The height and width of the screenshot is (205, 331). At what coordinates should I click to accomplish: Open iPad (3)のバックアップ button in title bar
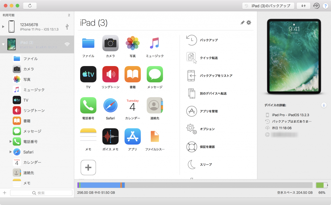pos(268,6)
